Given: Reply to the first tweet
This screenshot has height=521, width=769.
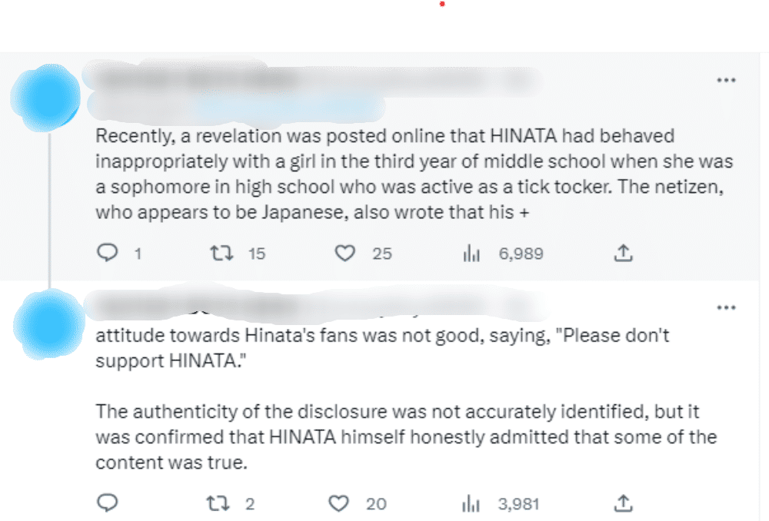Looking at the screenshot, I should point(107,252).
